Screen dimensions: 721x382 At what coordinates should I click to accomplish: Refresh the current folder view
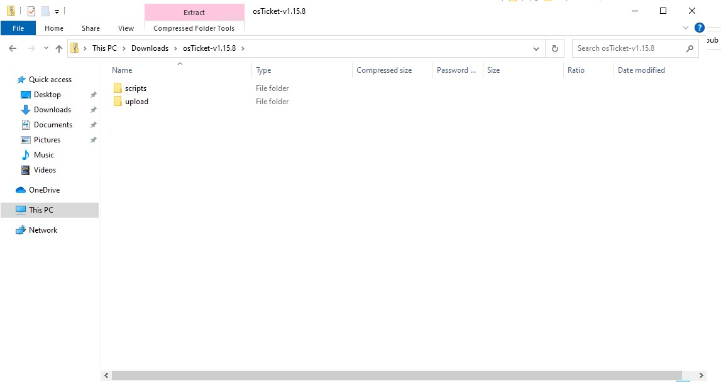pos(554,48)
